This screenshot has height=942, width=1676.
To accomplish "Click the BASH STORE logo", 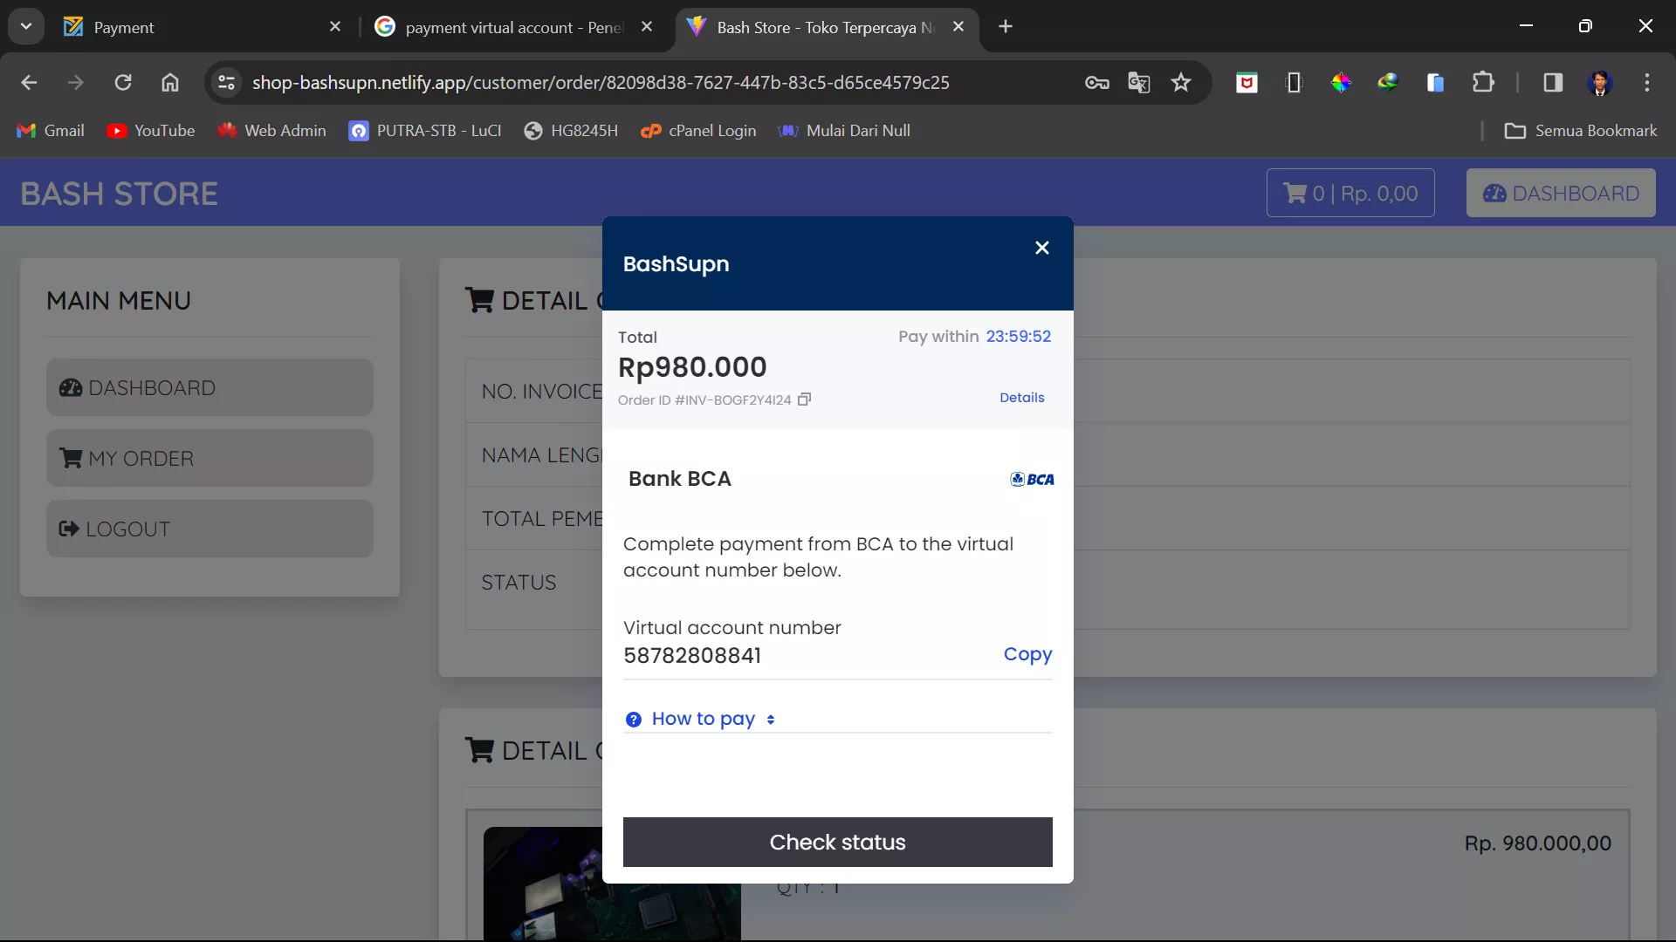I will coord(119,194).
